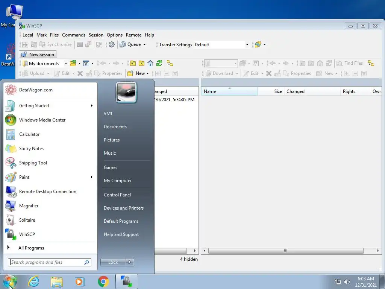Click the clock showing 6:03 AM
385x289 pixels.
click(366, 281)
